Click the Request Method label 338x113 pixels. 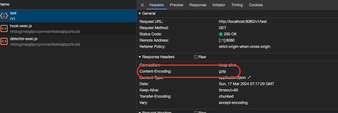pos(154,28)
